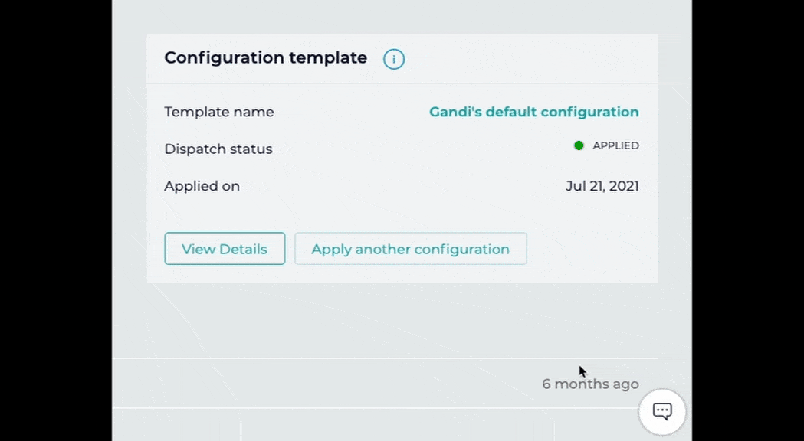Screen dimensions: 804x441
Task: Select the Configuration template heading
Action: [265, 58]
